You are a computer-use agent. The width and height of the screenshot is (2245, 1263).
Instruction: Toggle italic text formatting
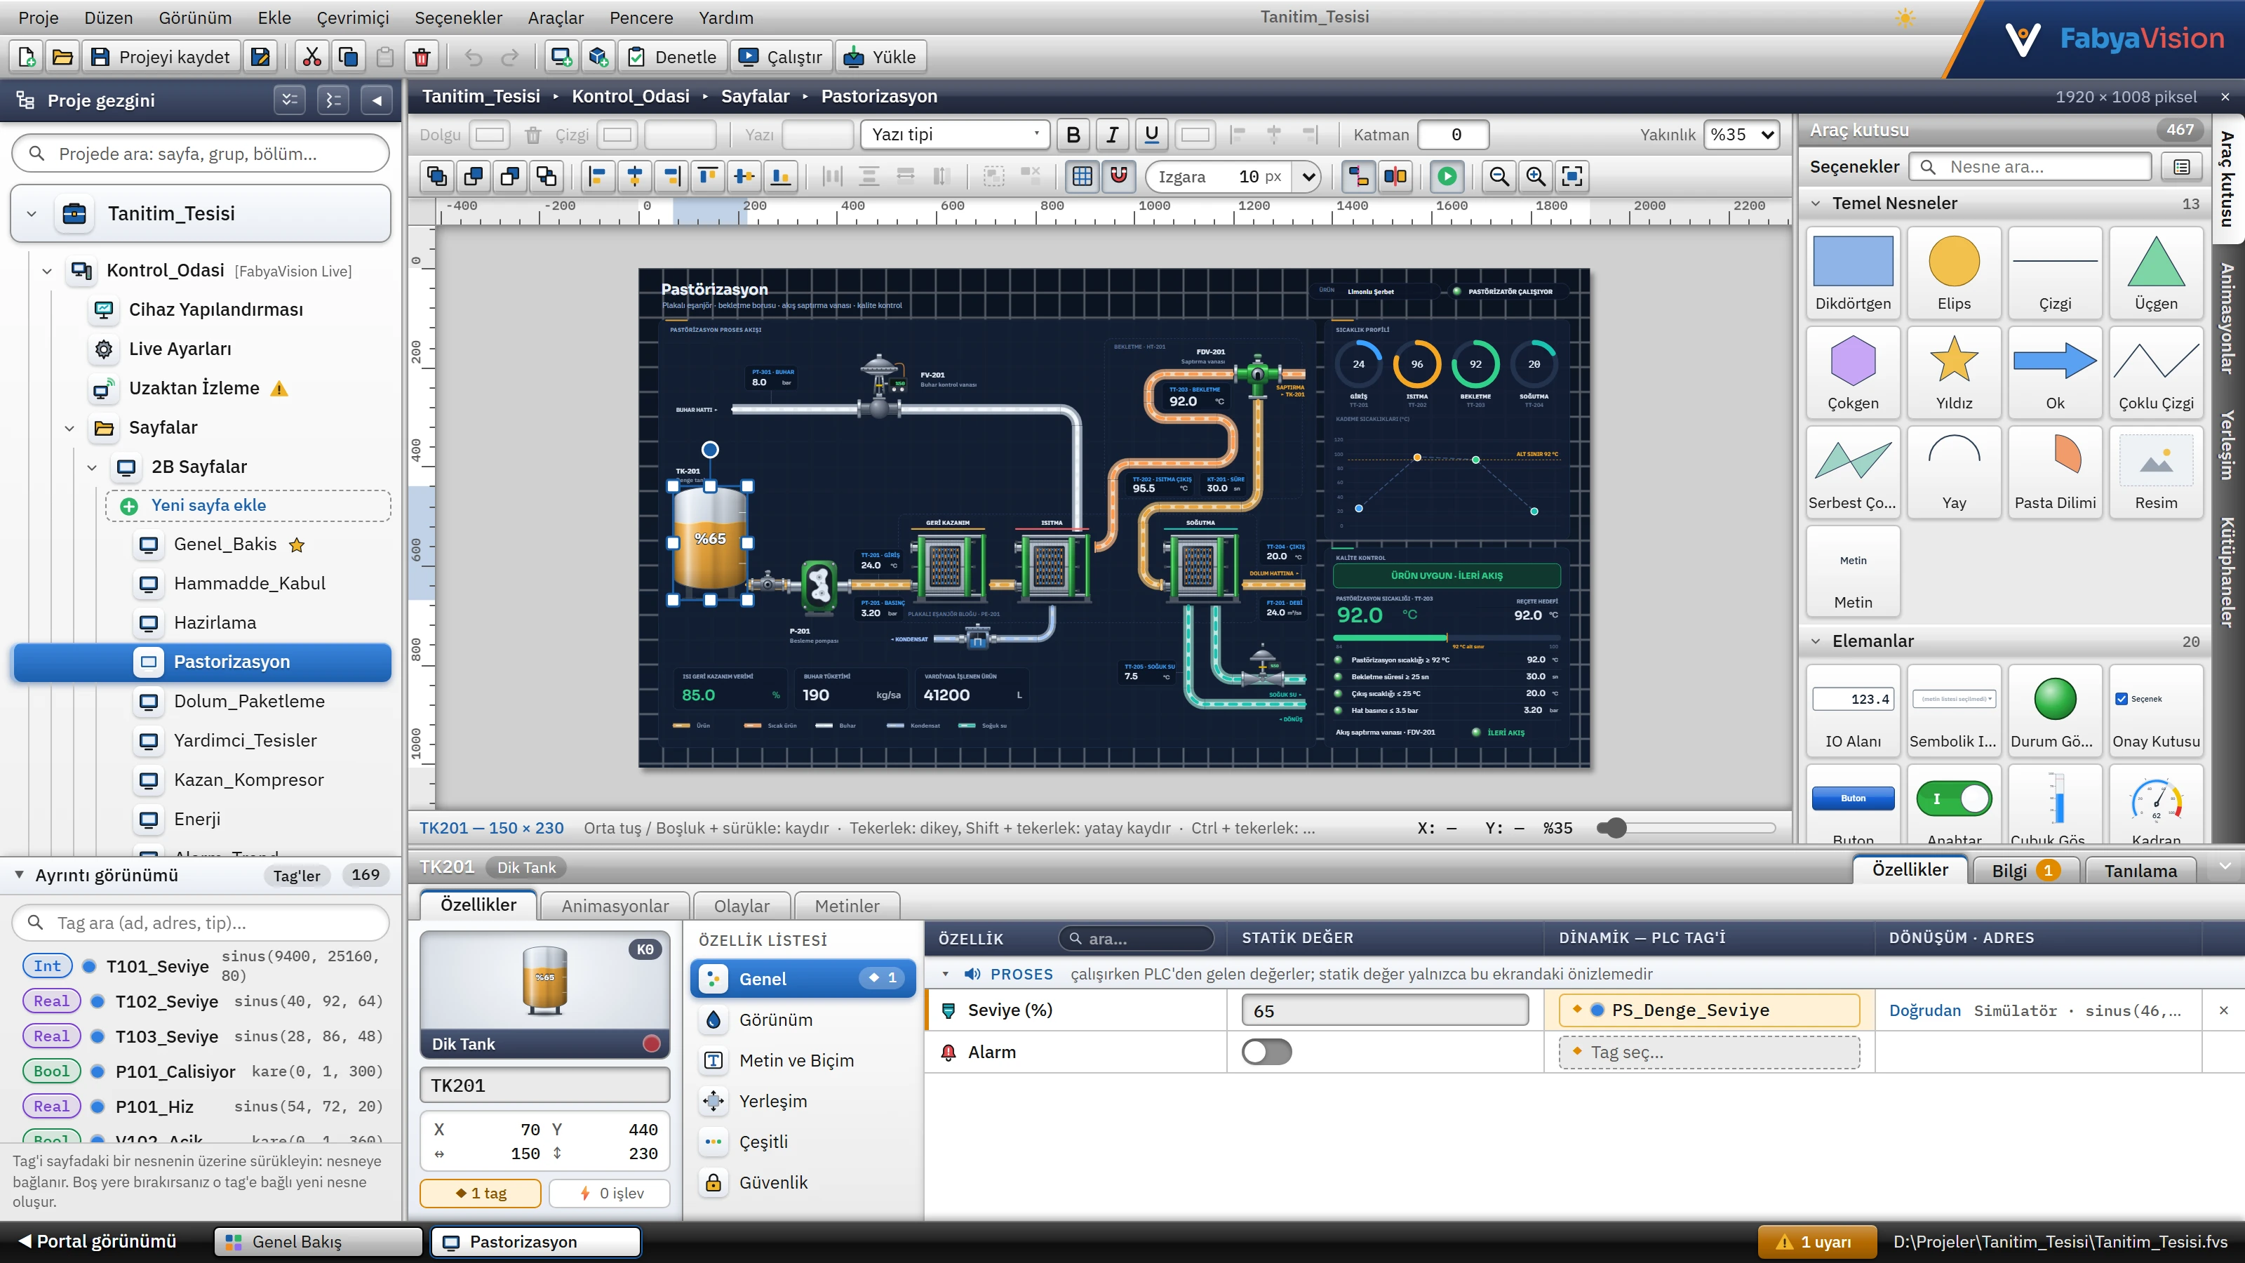point(1112,134)
